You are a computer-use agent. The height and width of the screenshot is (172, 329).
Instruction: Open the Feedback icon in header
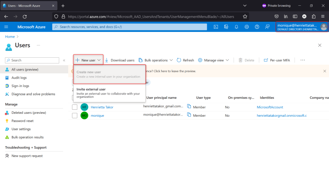[x=267, y=27]
